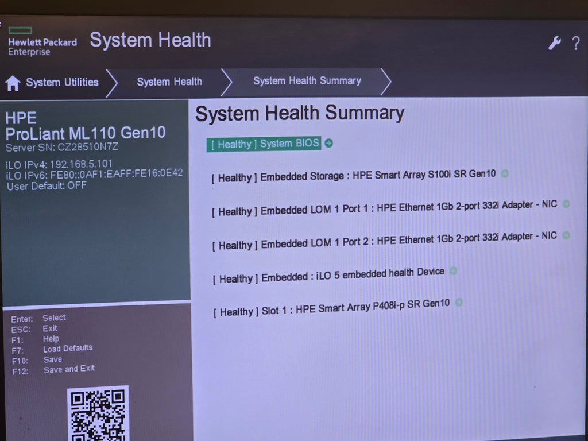Open the System Health breadcrumb
The height and width of the screenshot is (441, 588).
[169, 82]
